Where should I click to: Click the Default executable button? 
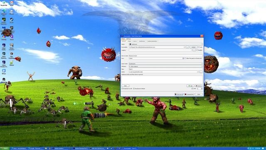coord(193,47)
